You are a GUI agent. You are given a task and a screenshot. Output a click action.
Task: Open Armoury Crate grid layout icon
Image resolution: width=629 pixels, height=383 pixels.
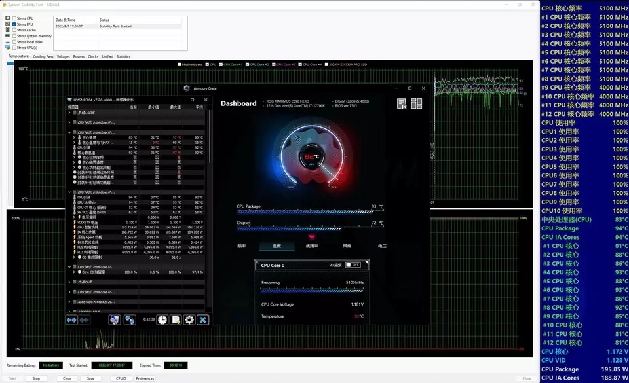[417, 103]
